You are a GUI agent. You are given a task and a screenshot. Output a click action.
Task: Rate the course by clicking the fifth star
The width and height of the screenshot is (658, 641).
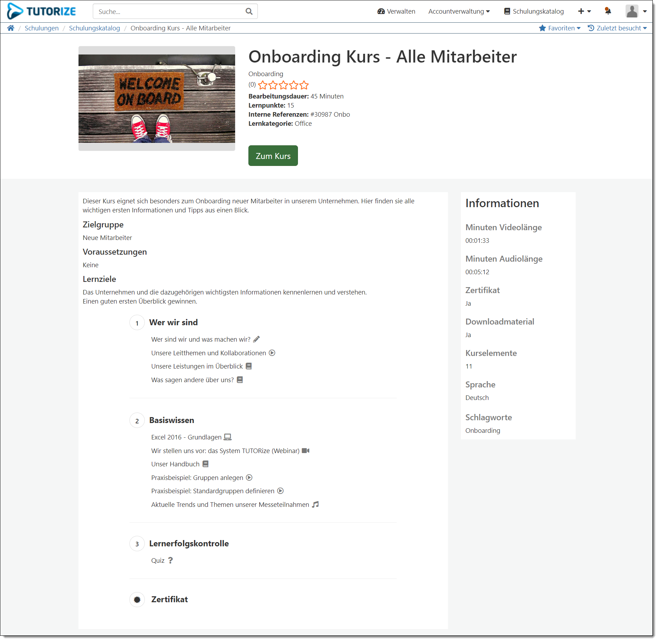tap(304, 85)
